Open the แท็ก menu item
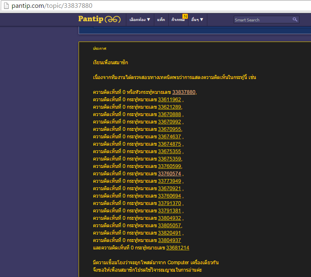 click(x=161, y=20)
